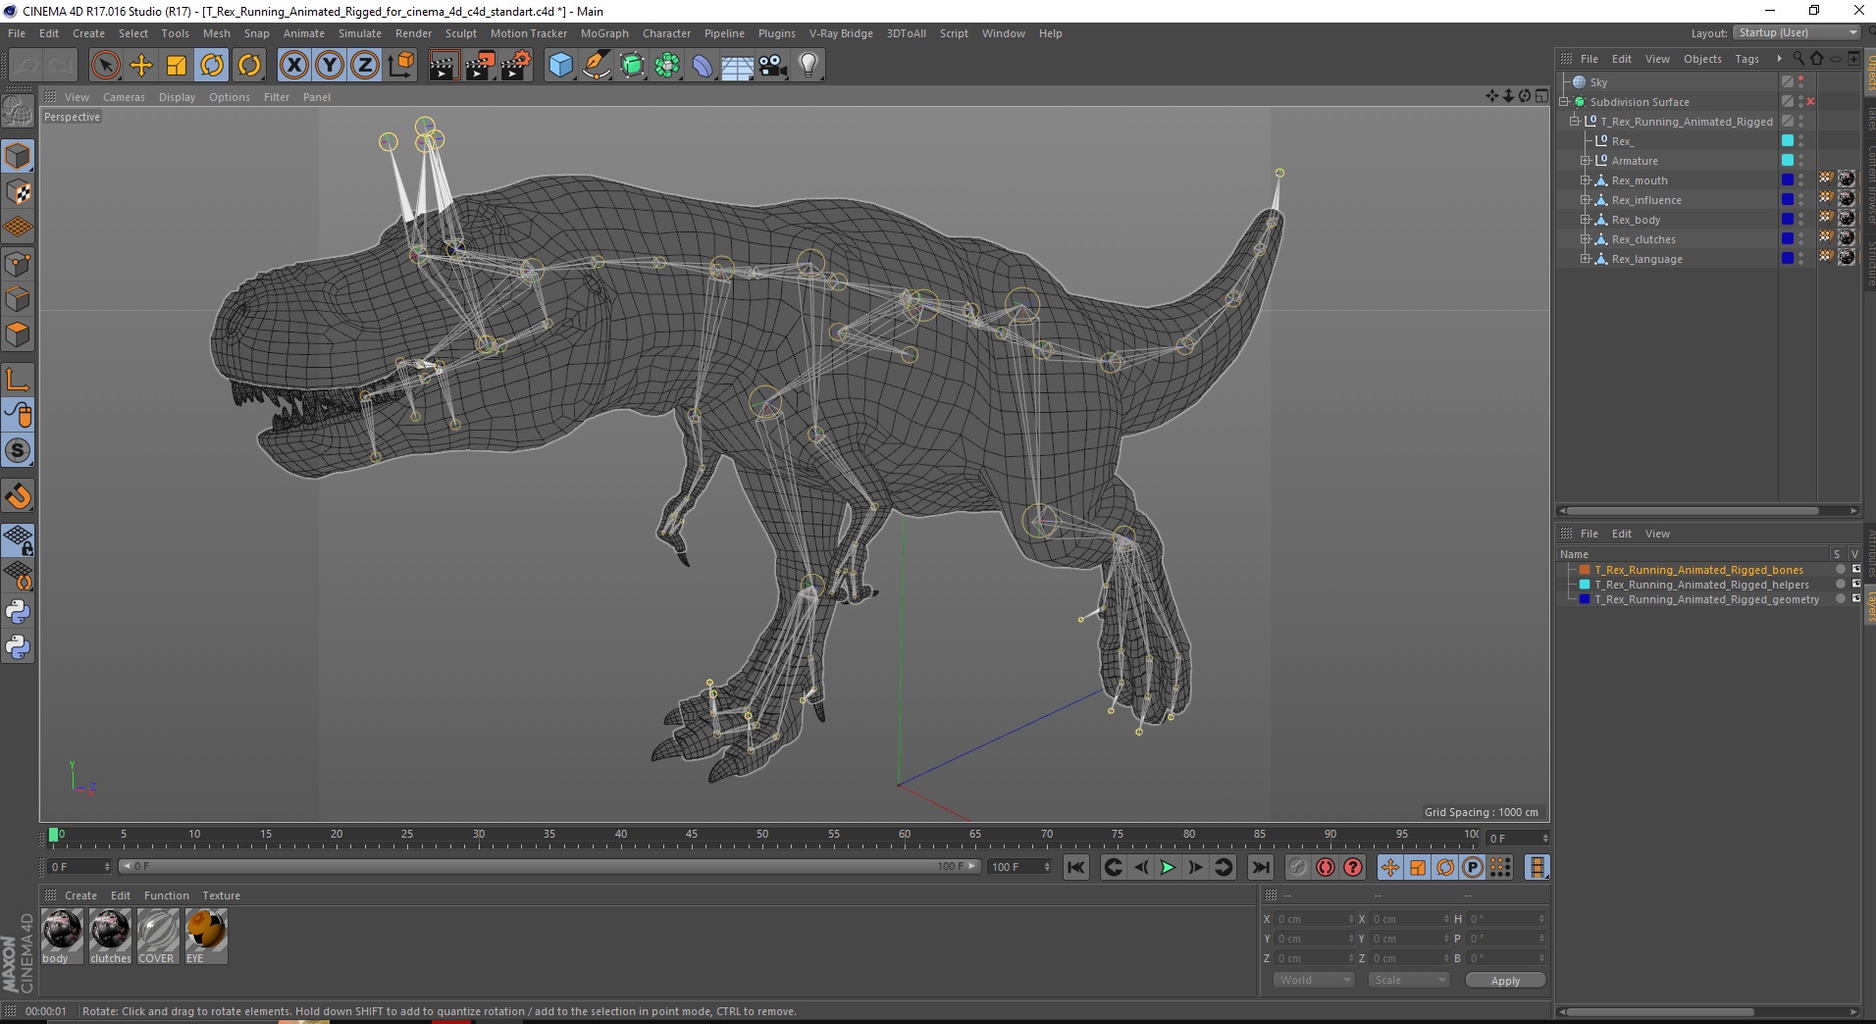Open the Layout Startup dropdown
1876x1024 pixels.
point(1797,32)
